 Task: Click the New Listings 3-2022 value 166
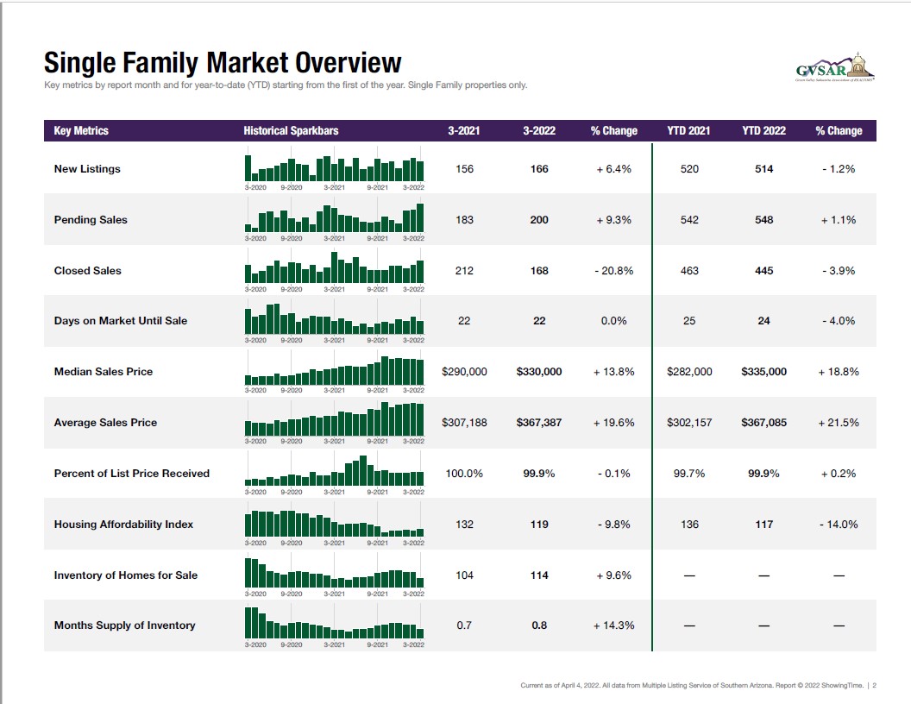pyautogui.click(x=539, y=169)
